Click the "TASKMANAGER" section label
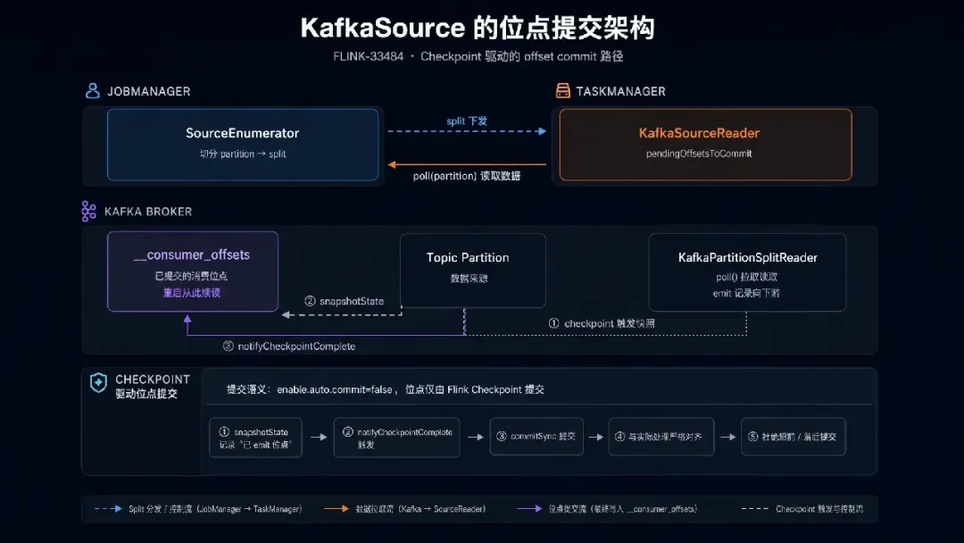This screenshot has width=964, height=543. coord(620,92)
